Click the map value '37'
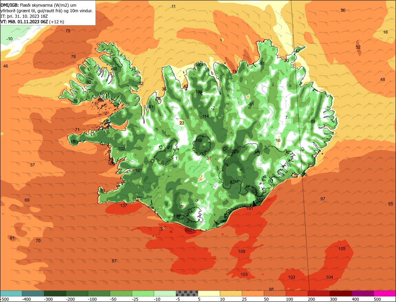Viewport: 396px width, 302px height. 32,165
